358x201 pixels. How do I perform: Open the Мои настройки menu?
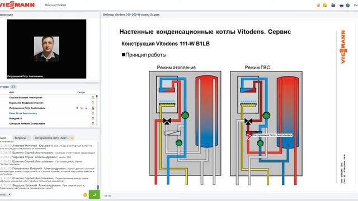pos(55,5)
